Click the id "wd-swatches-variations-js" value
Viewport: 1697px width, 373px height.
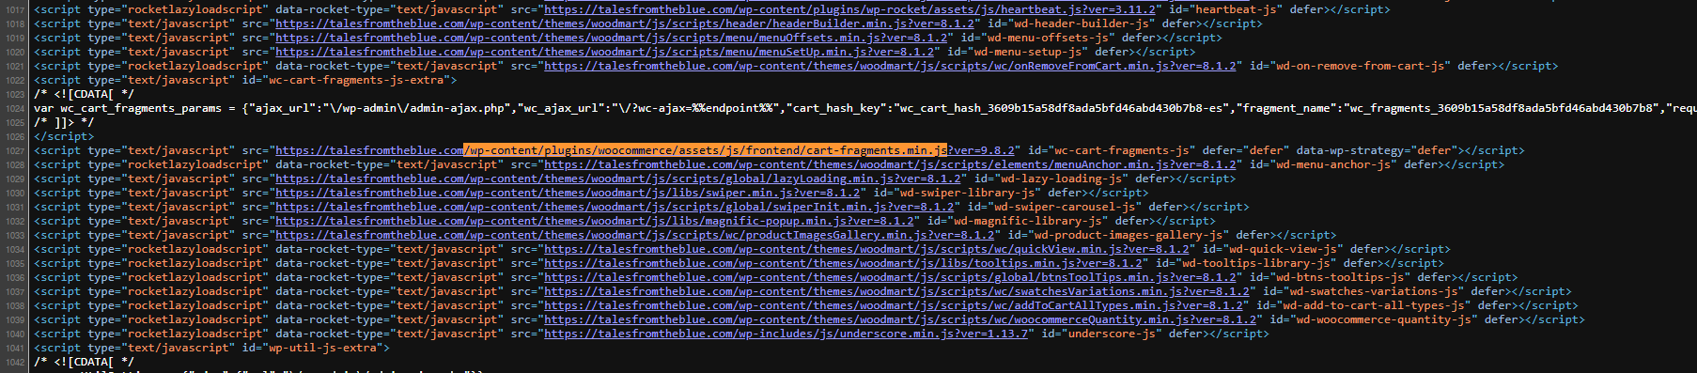tap(1363, 291)
